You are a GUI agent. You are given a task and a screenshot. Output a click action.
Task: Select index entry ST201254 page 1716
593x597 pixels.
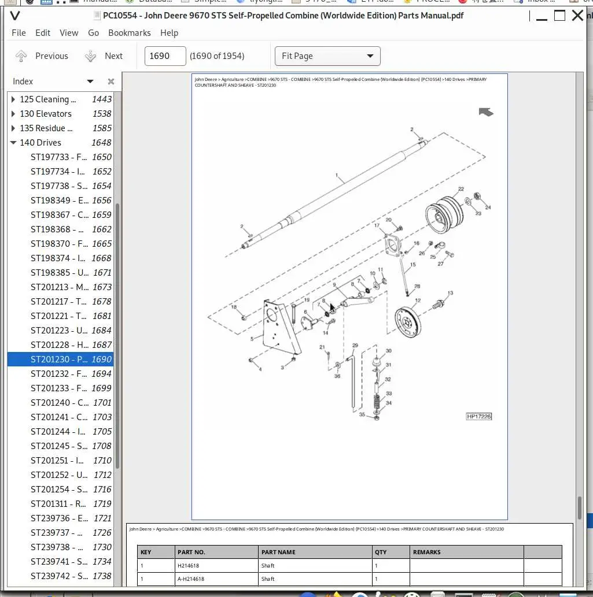[x=60, y=490]
